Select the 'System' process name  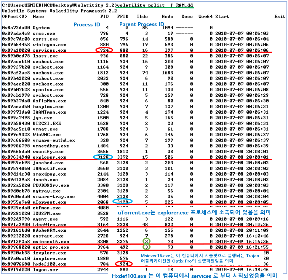(x=41, y=28)
